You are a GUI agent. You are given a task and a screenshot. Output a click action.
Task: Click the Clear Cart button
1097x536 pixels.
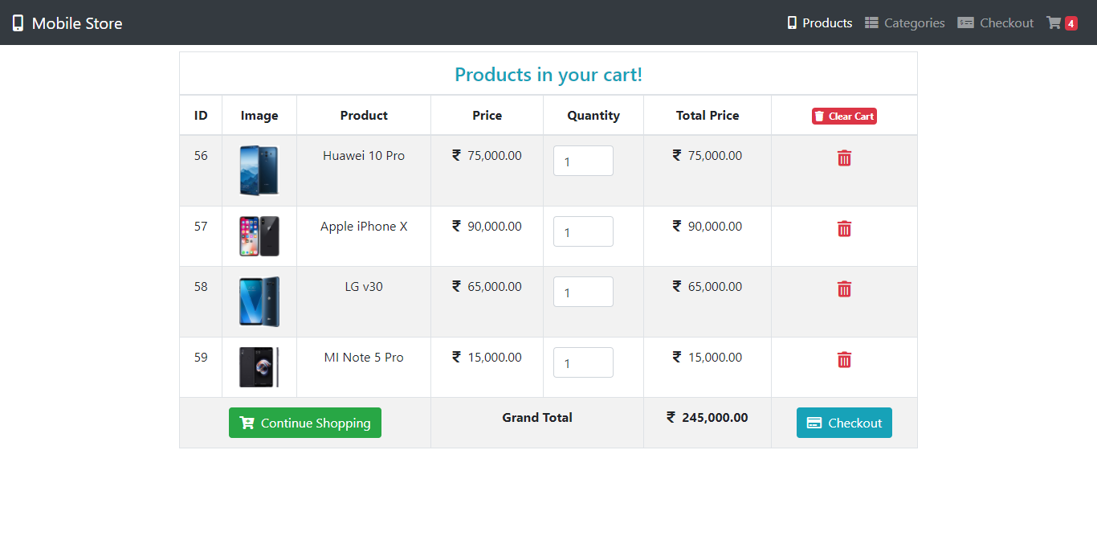(x=844, y=116)
